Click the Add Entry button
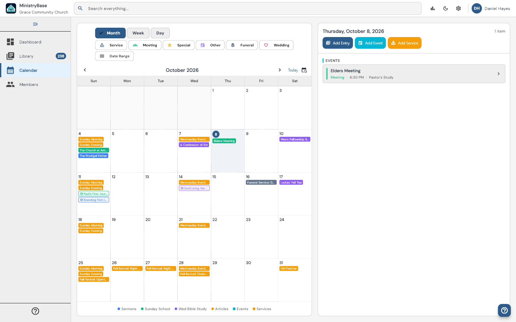Image resolution: width=516 pixels, height=322 pixels. tap(338, 43)
